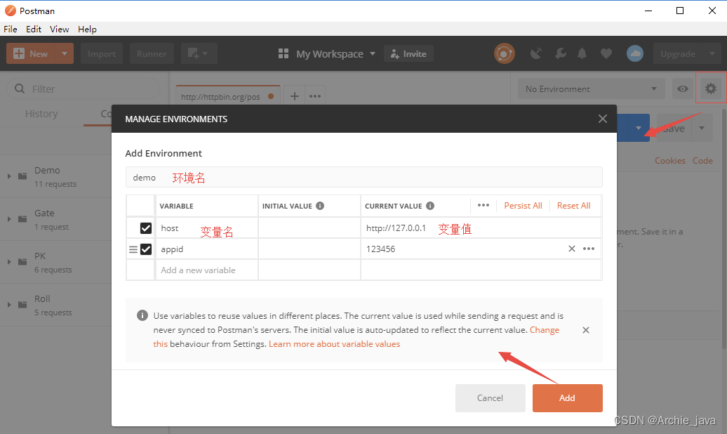Click the heart icon in header

click(606, 54)
